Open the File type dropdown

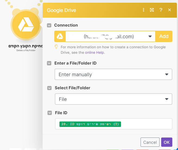pyautogui.click(x=113, y=99)
